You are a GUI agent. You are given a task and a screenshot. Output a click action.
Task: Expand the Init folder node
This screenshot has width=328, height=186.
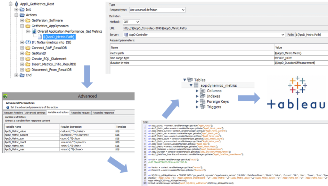coord(16,9)
